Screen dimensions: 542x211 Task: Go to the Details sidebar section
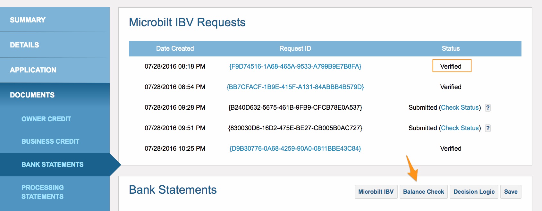pos(55,45)
